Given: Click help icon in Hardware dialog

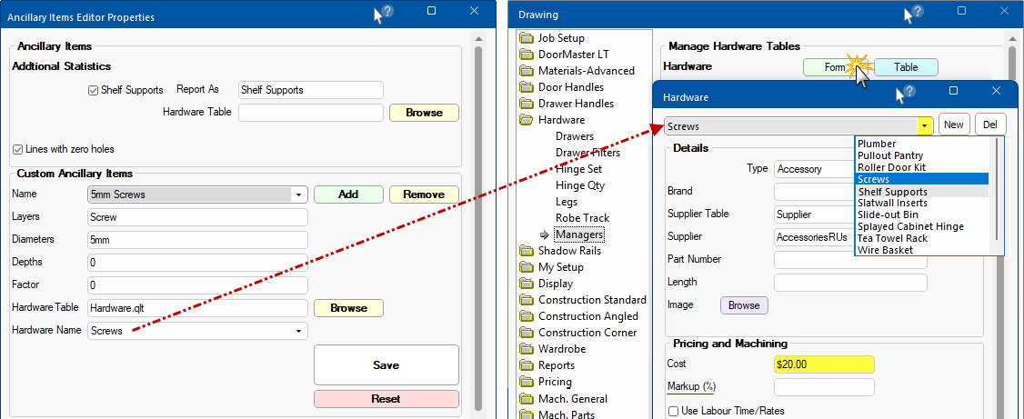Looking at the screenshot, I should pos(907,93).
